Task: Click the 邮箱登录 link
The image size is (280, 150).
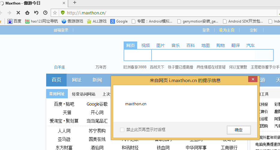Action: pos(61,30)
